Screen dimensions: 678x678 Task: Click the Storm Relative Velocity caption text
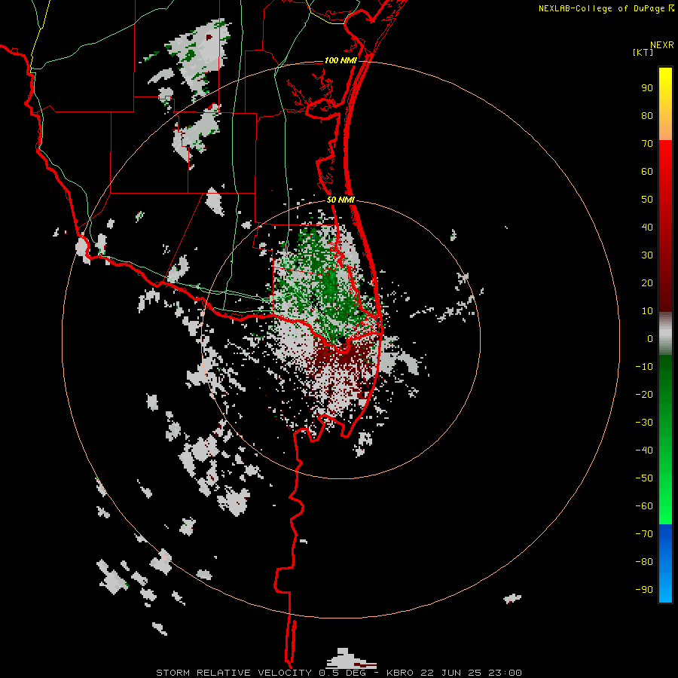338,673
